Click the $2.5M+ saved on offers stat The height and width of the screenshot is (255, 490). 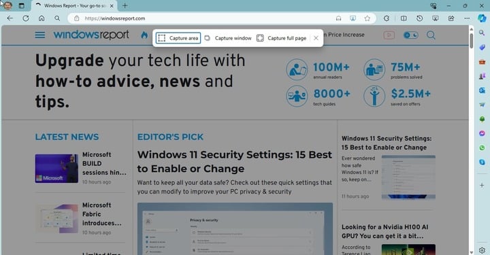click(x=397, y=96)
